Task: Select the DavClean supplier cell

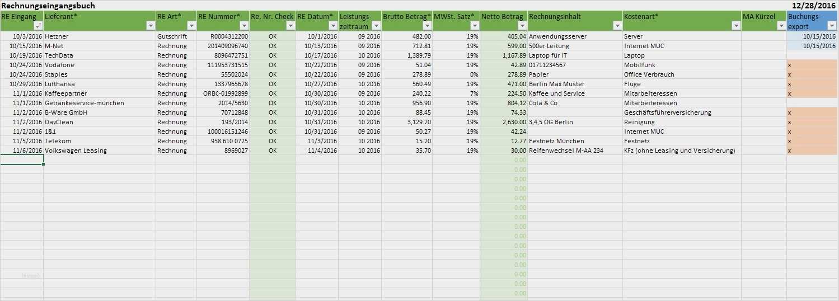Action: (100, 122)
